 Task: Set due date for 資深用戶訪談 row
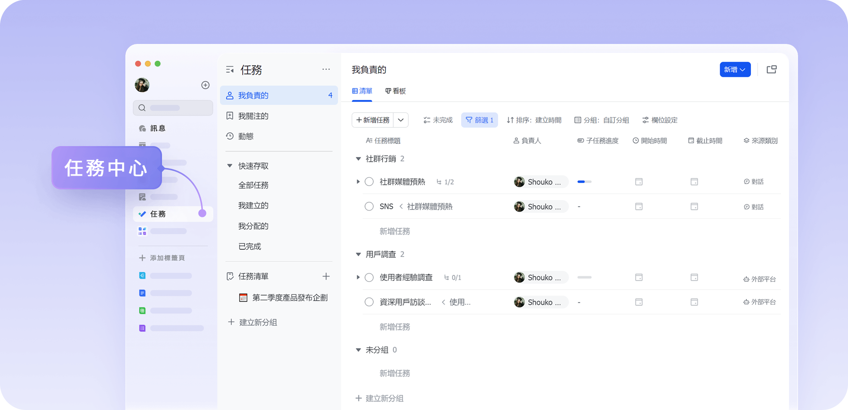coord(694,302)
